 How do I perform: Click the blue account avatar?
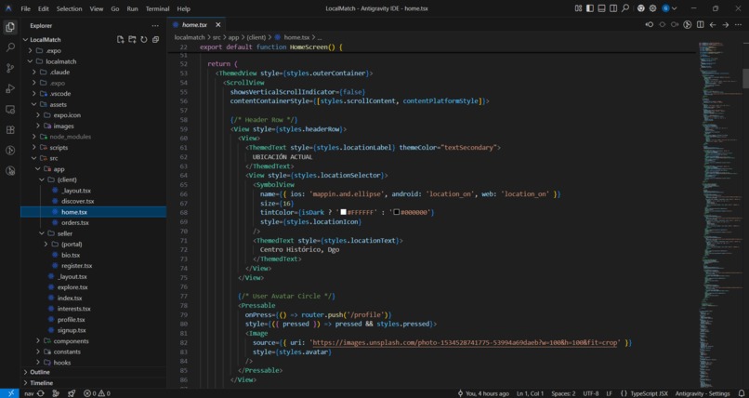666,8
